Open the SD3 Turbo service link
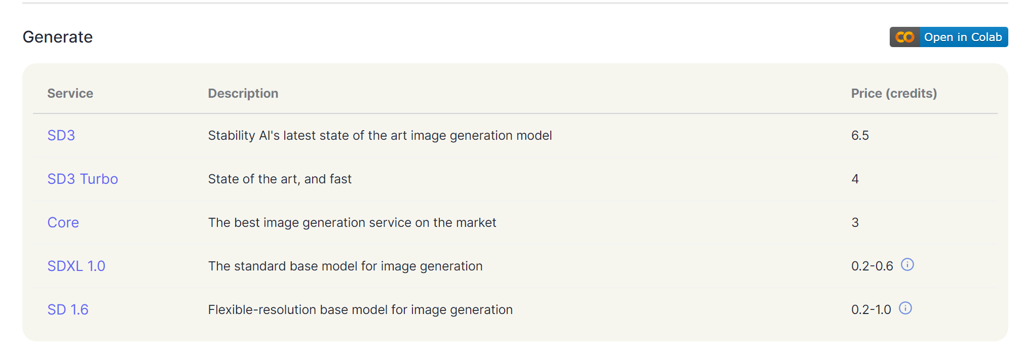The height and width of the screenshot is (352, 1024). pyautogui.click(x=83, y=179)
